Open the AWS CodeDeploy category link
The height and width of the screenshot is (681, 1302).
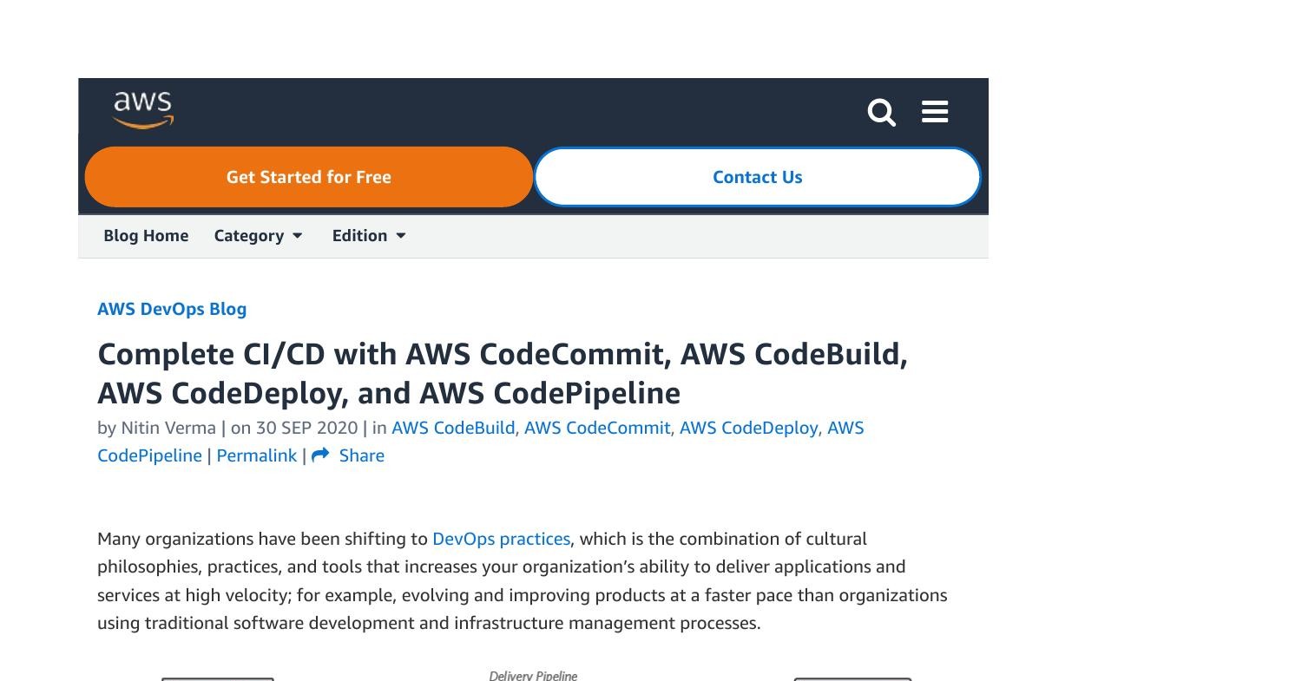748,428
